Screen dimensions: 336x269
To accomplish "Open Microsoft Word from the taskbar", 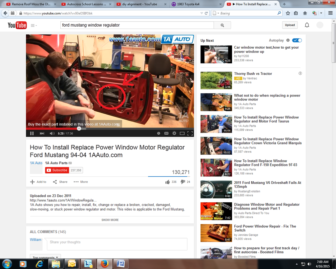I will pyautogui.click(x=121, y=264).
